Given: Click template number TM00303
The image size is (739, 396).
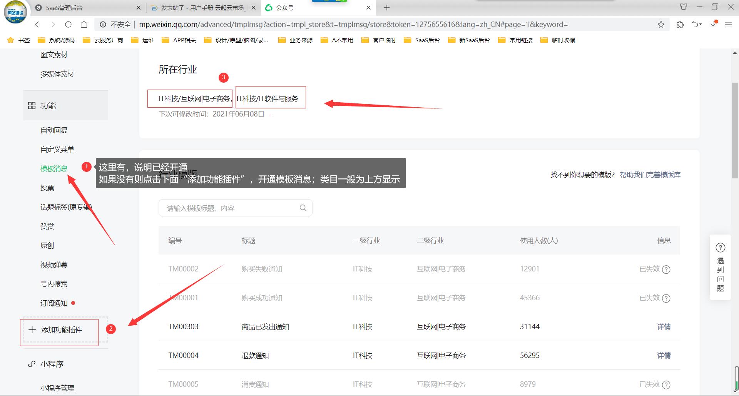Looking at the screenshot, I should click(x=183, y=327).
